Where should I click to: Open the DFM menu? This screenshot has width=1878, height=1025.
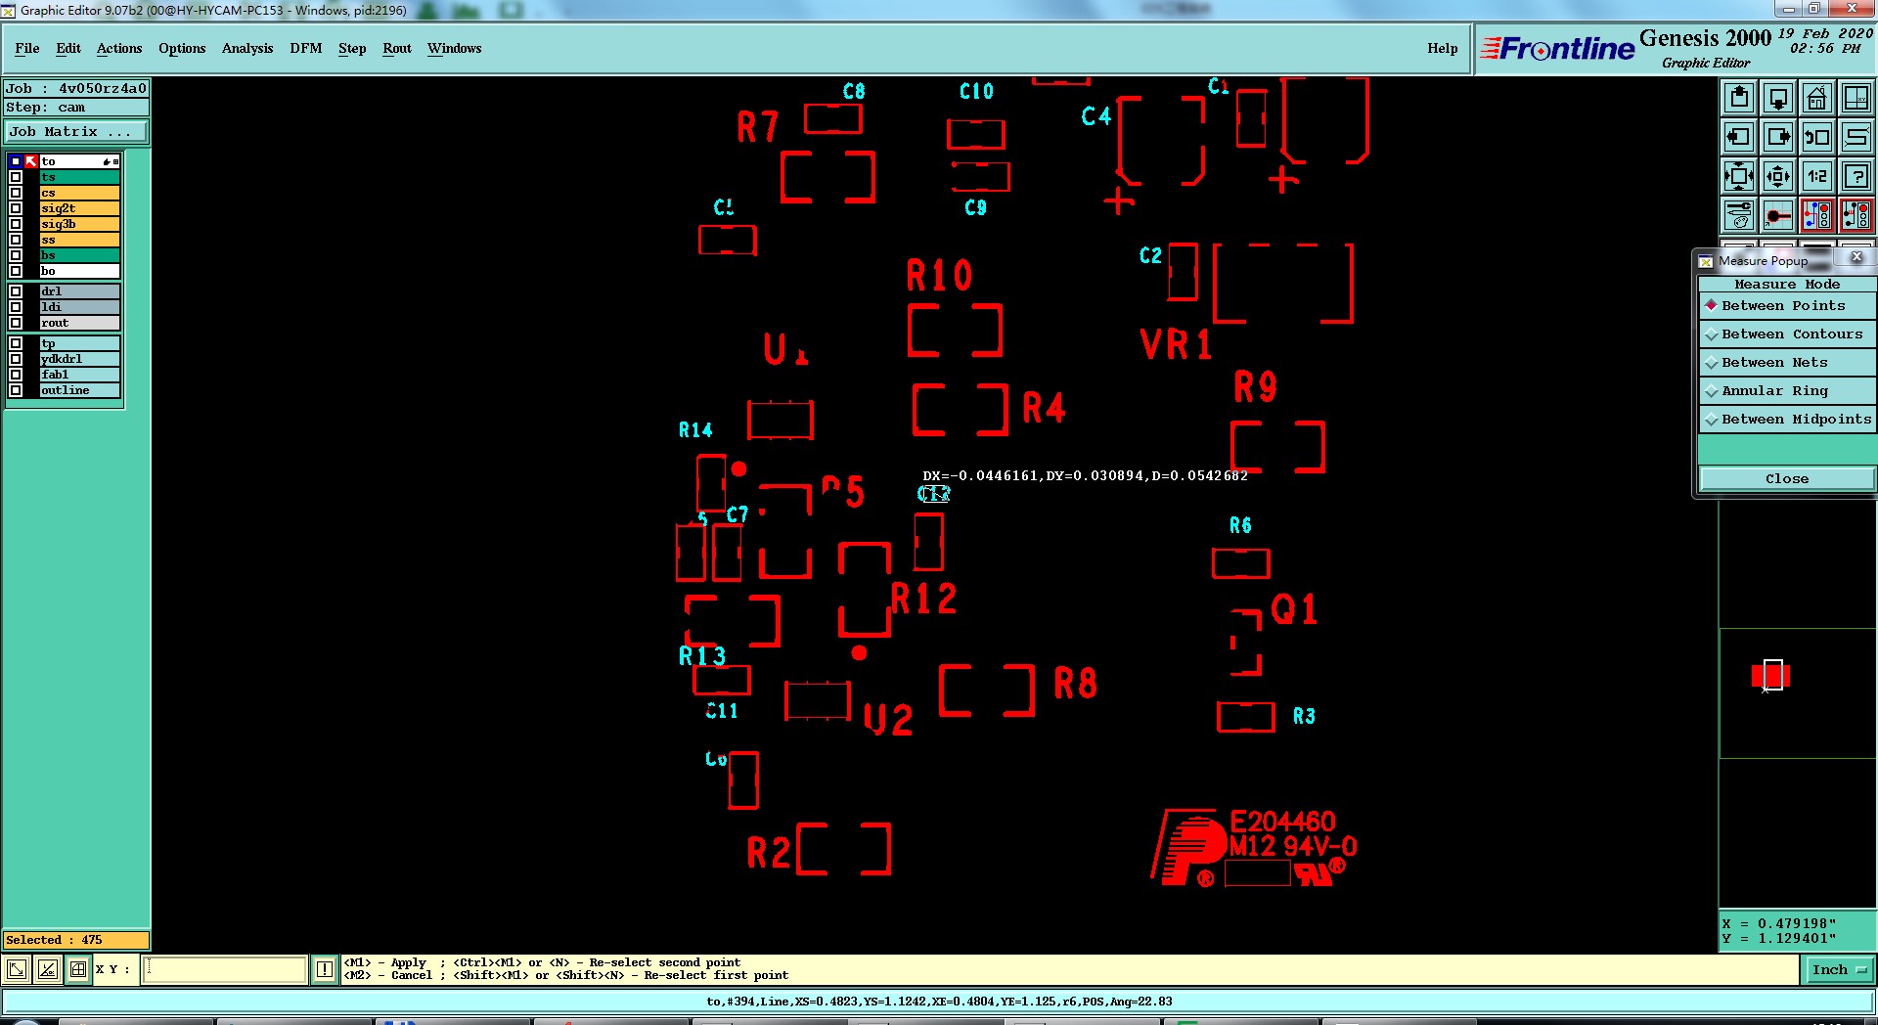pos(306,48)
